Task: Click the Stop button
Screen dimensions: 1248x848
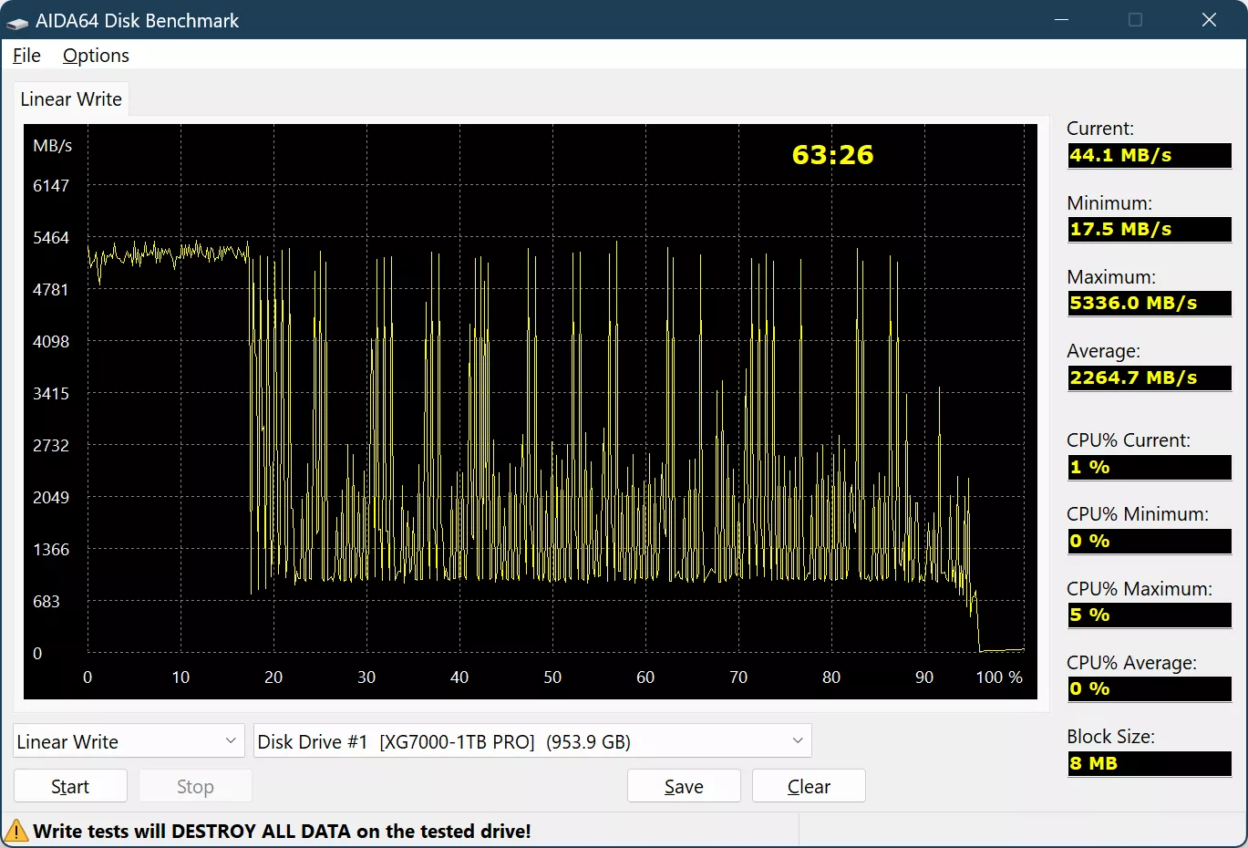Action: [x=195, y=786]
